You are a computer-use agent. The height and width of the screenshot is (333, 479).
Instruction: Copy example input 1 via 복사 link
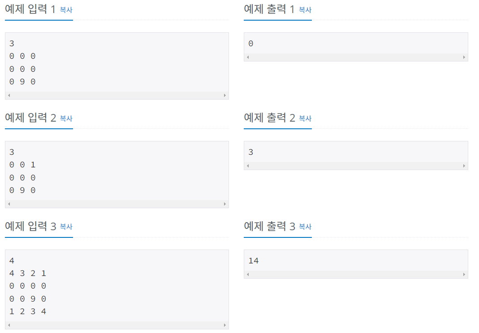(66, 10)
